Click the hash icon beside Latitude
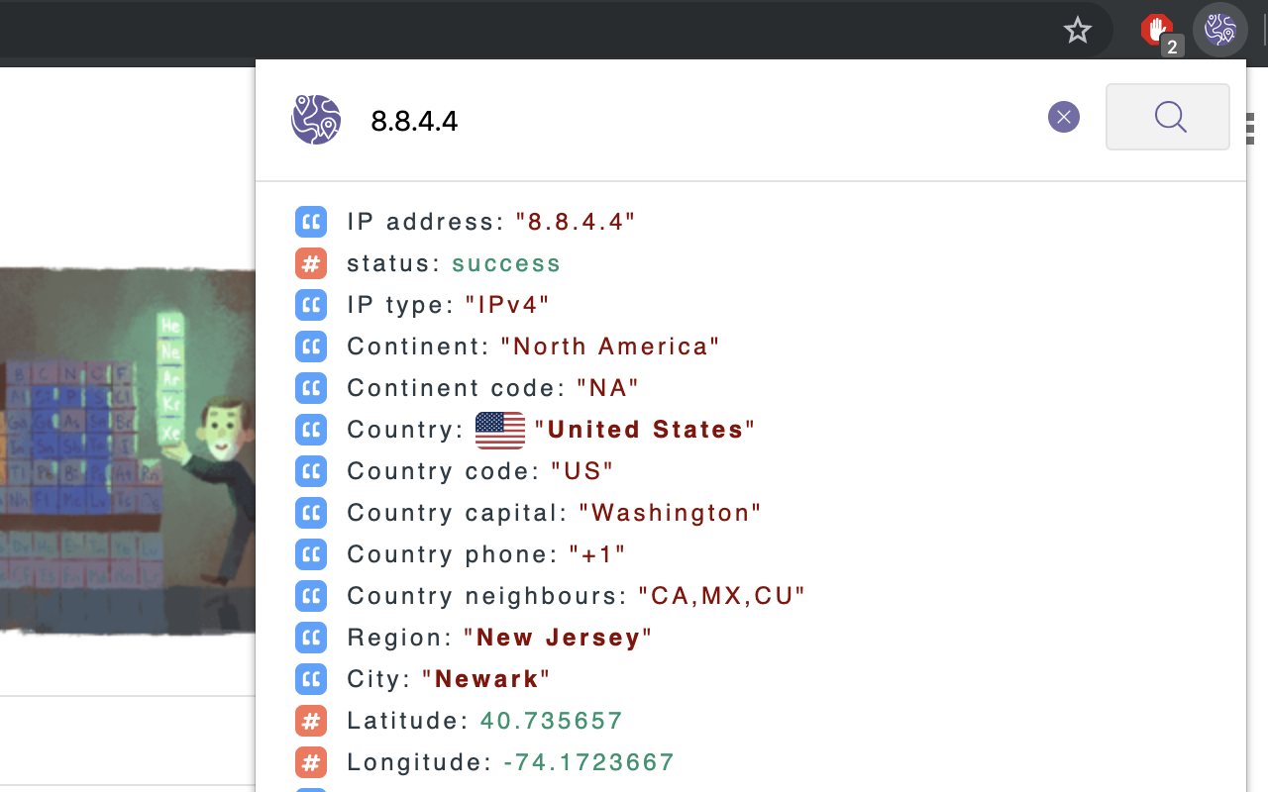The height and width of the screenshot is (792, 1268). click(x=311, y=721)
